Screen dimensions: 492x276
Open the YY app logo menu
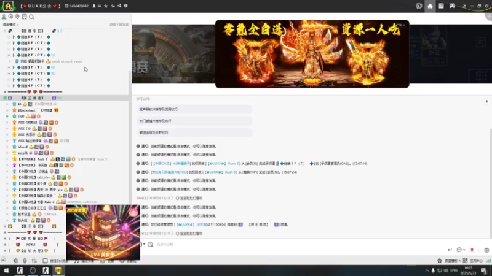[x=8, y=6]
